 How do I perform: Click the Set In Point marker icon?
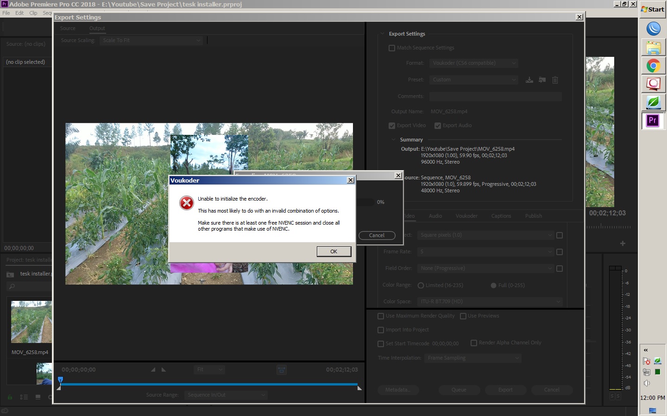(x=153, y=370)
